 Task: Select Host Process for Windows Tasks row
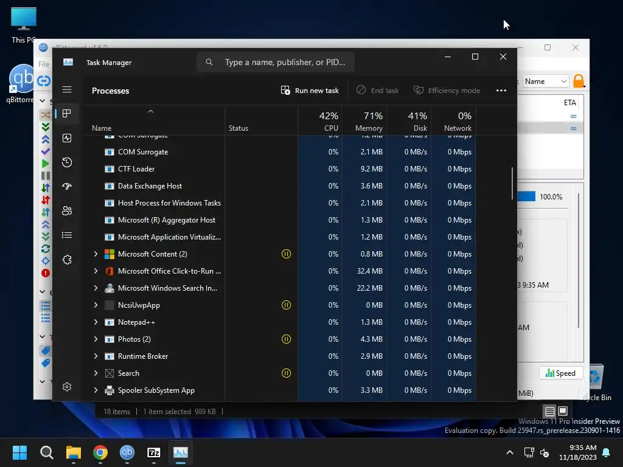pyautogui.click(x=278, y=203)
